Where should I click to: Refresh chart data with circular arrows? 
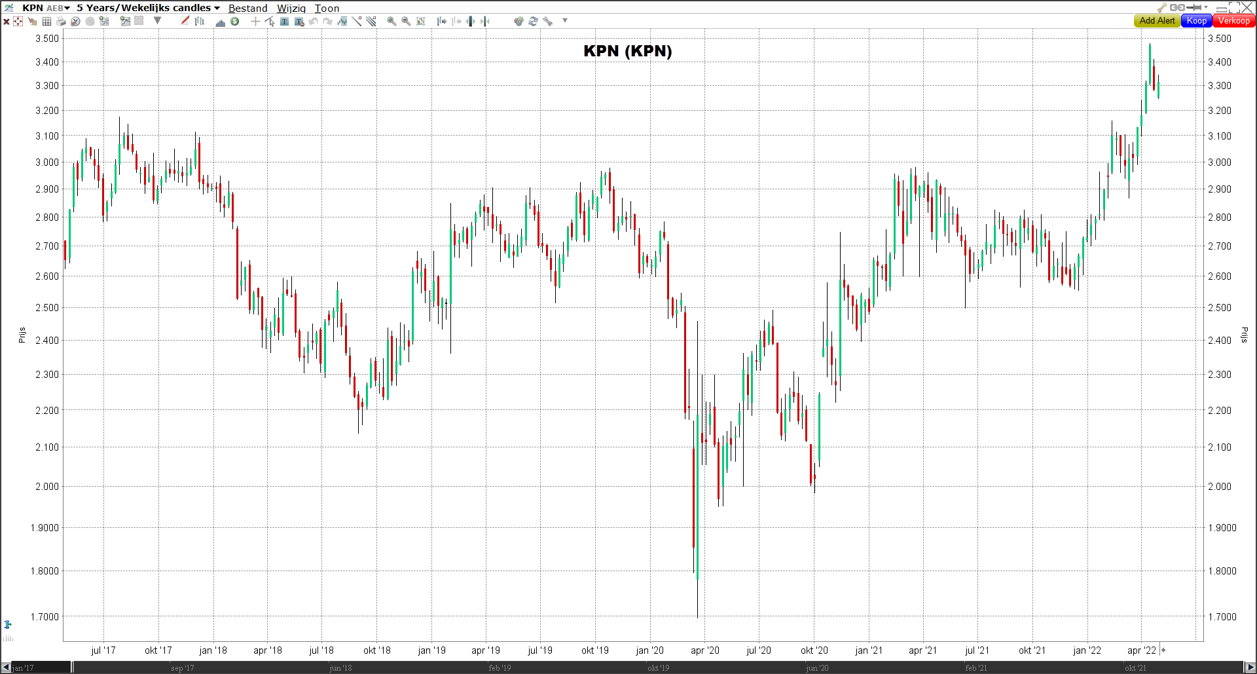[533, 22]
